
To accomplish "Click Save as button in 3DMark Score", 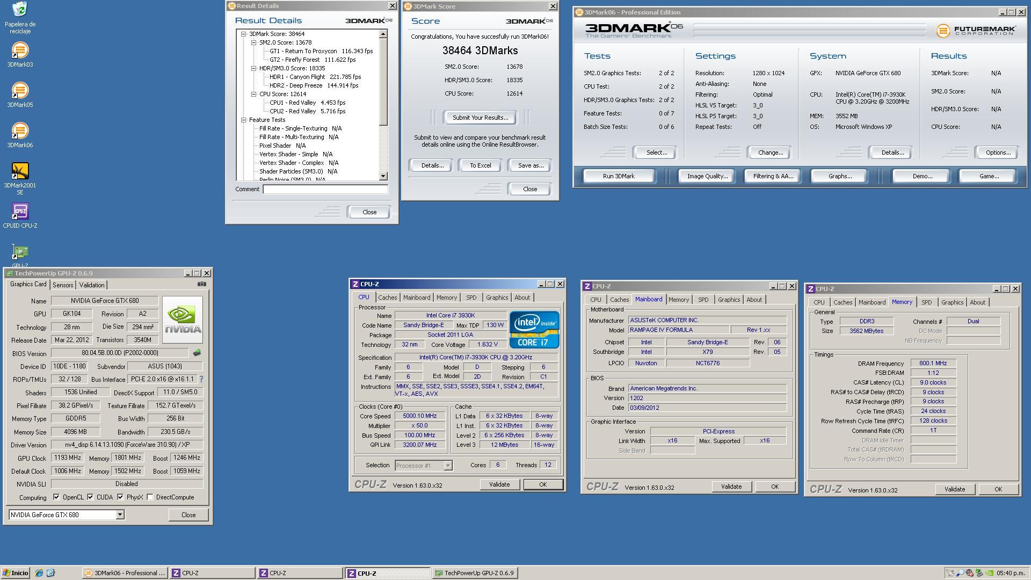I will click(531, 165).
